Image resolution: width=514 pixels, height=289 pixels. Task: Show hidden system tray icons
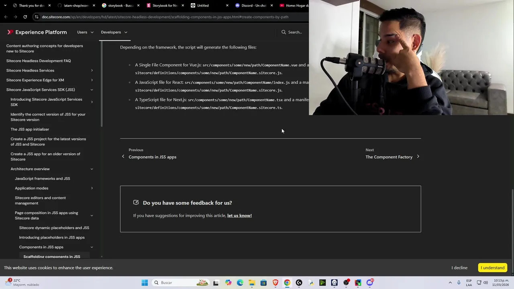pos(450,283)
